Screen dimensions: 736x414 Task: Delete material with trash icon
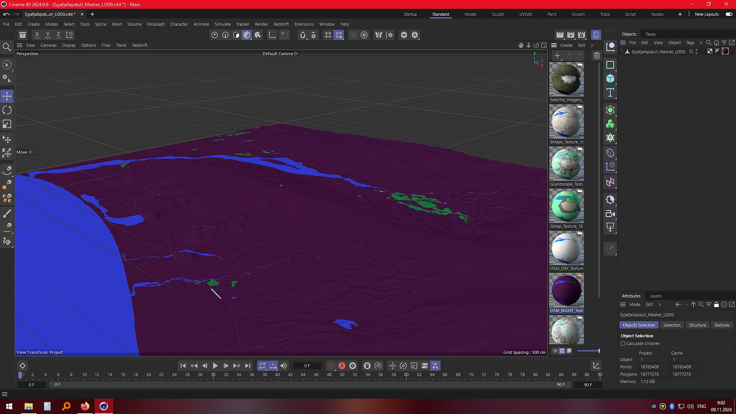(597, 56)
